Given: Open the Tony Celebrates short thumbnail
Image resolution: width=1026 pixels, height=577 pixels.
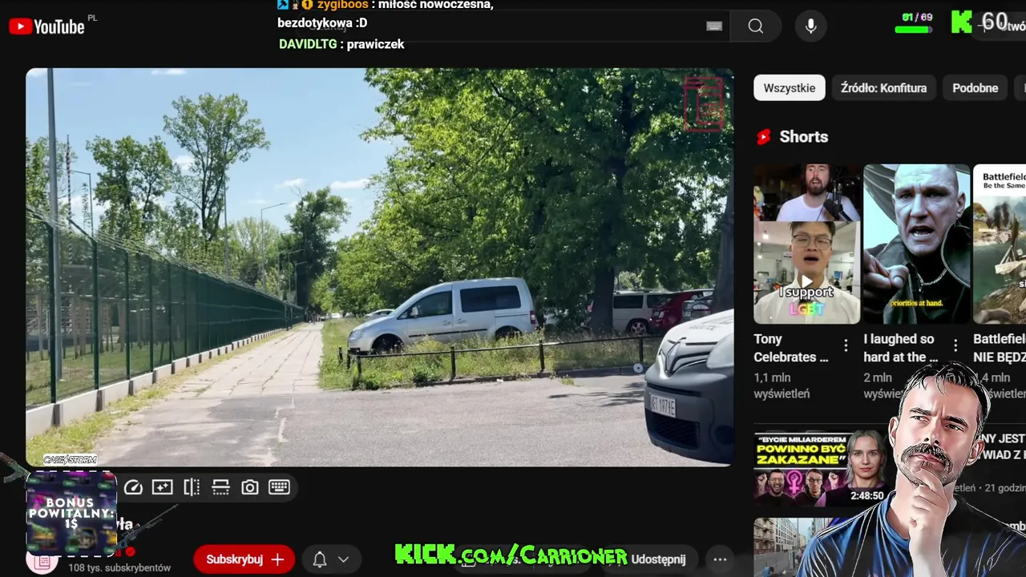Looking at the screenshot, I should coord(807,244).
